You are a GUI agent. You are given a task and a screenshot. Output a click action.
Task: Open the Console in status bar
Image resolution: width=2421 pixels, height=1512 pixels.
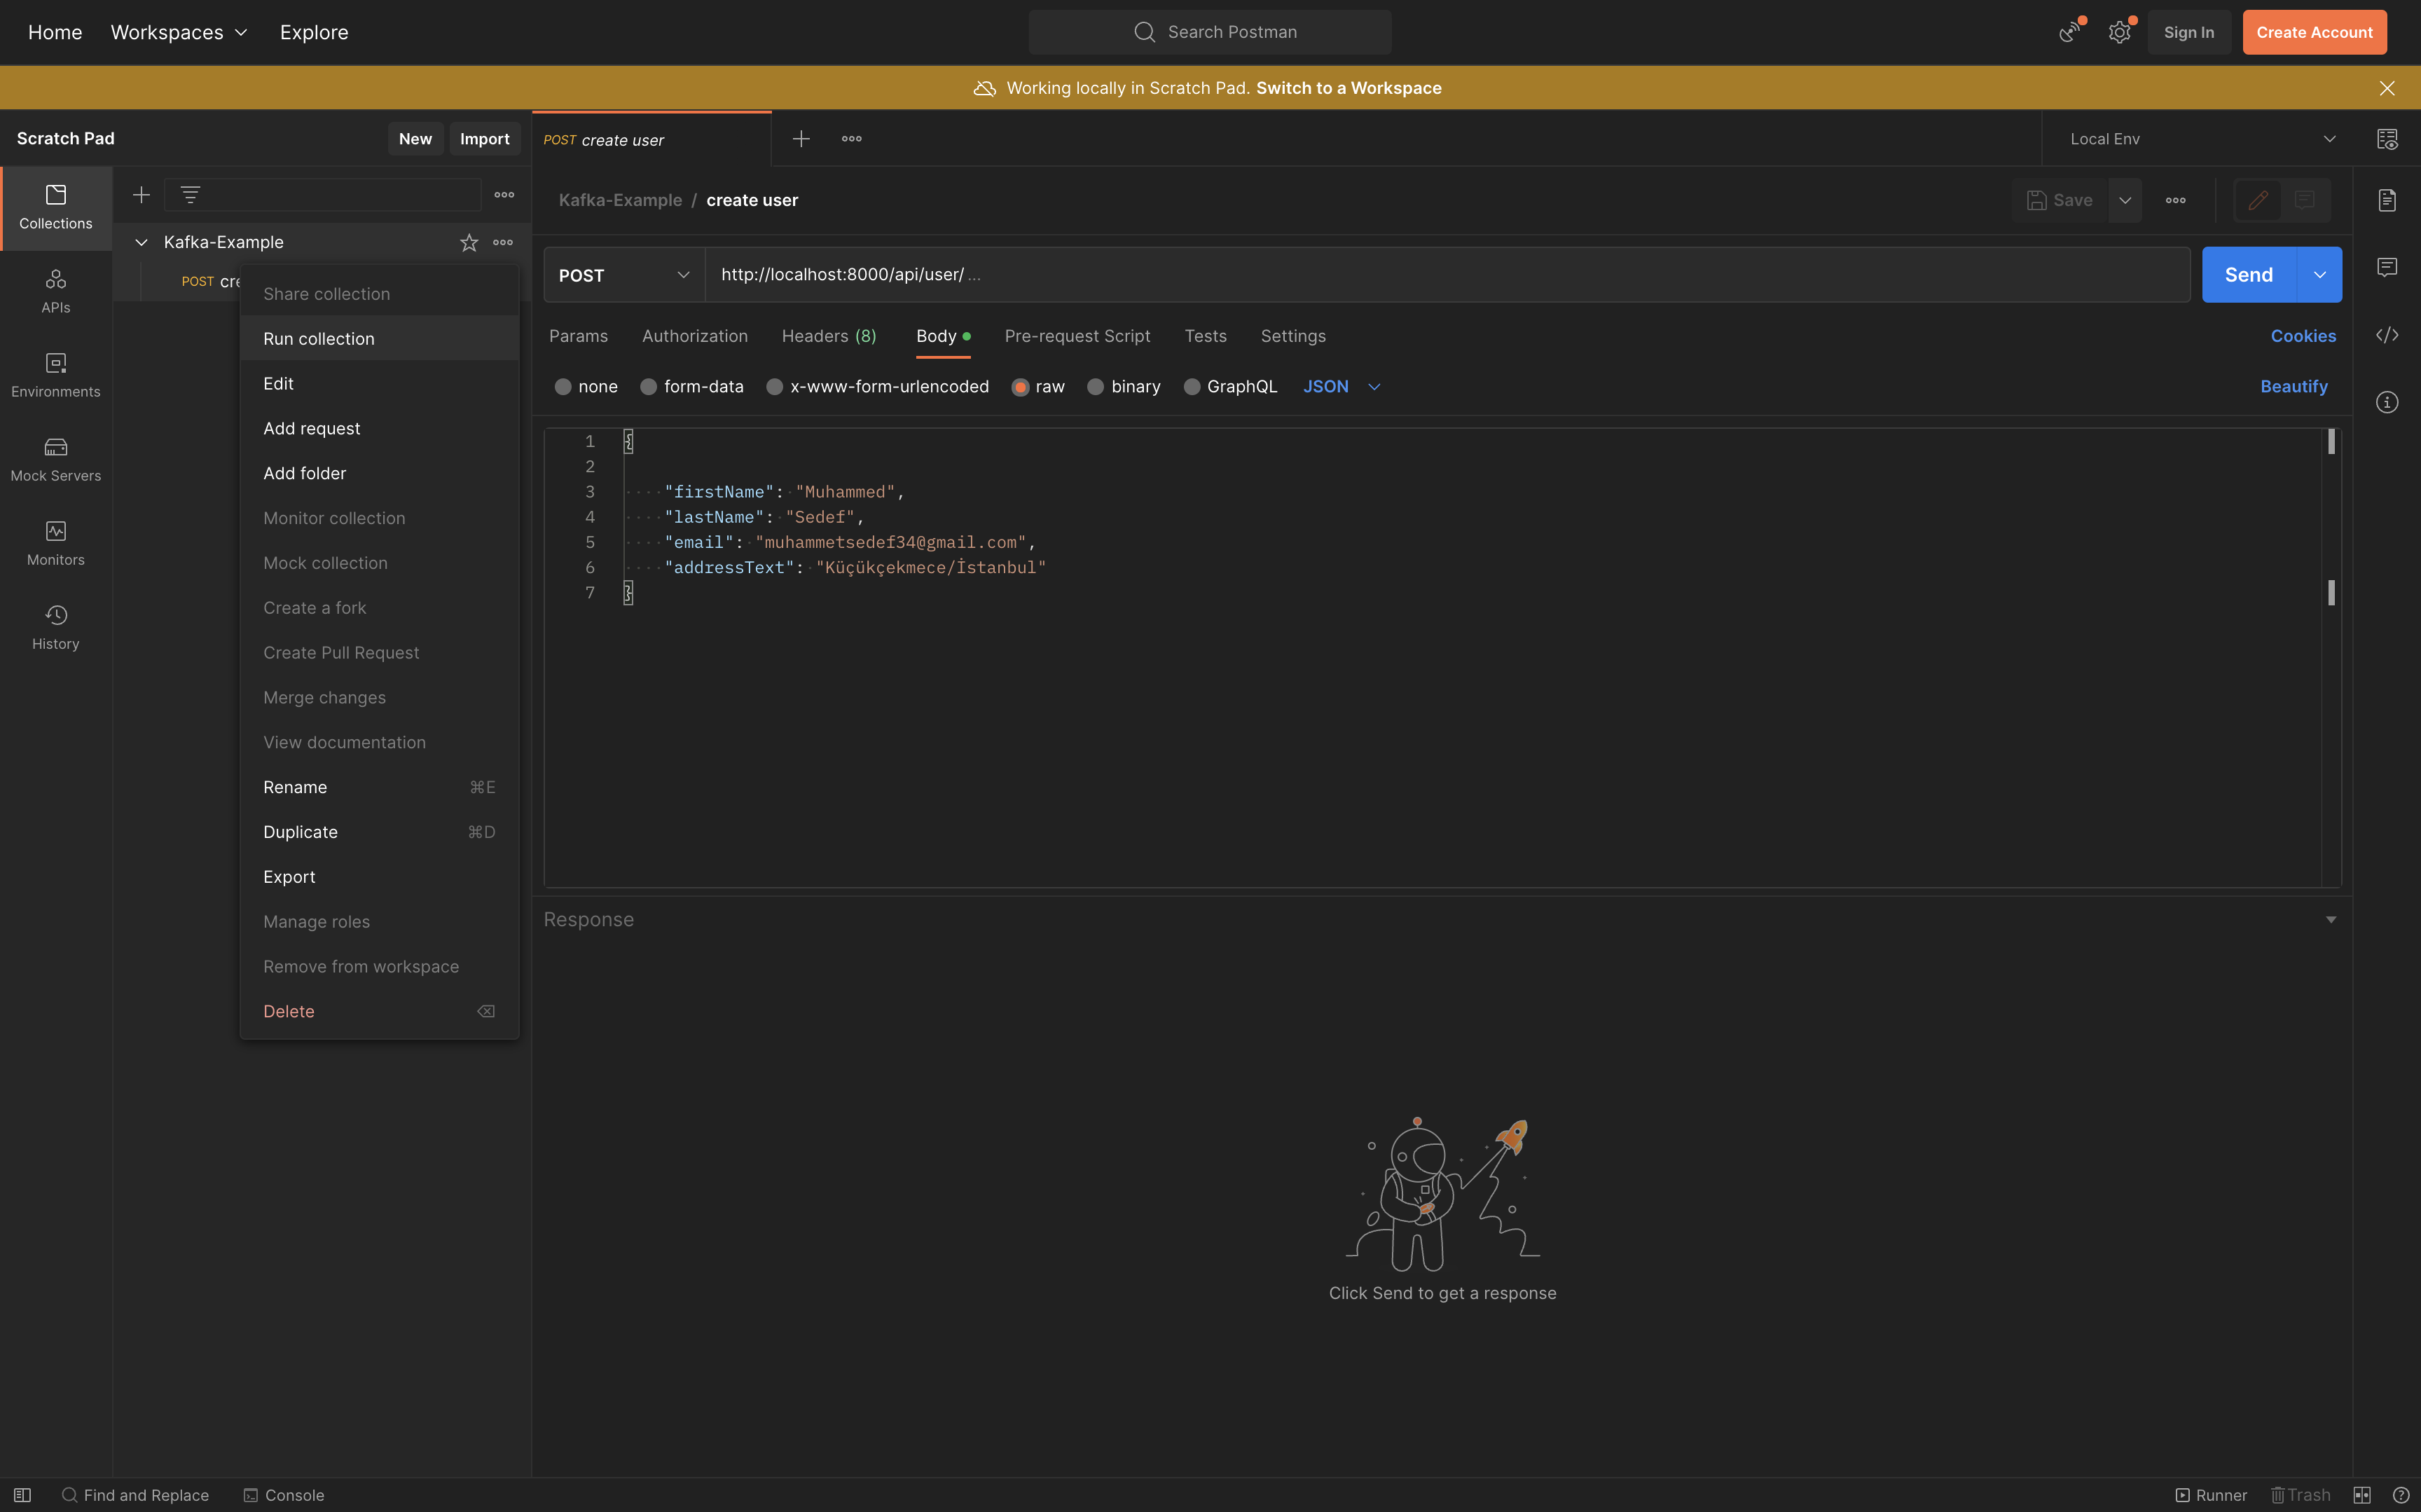click(x=284, y=1495)
